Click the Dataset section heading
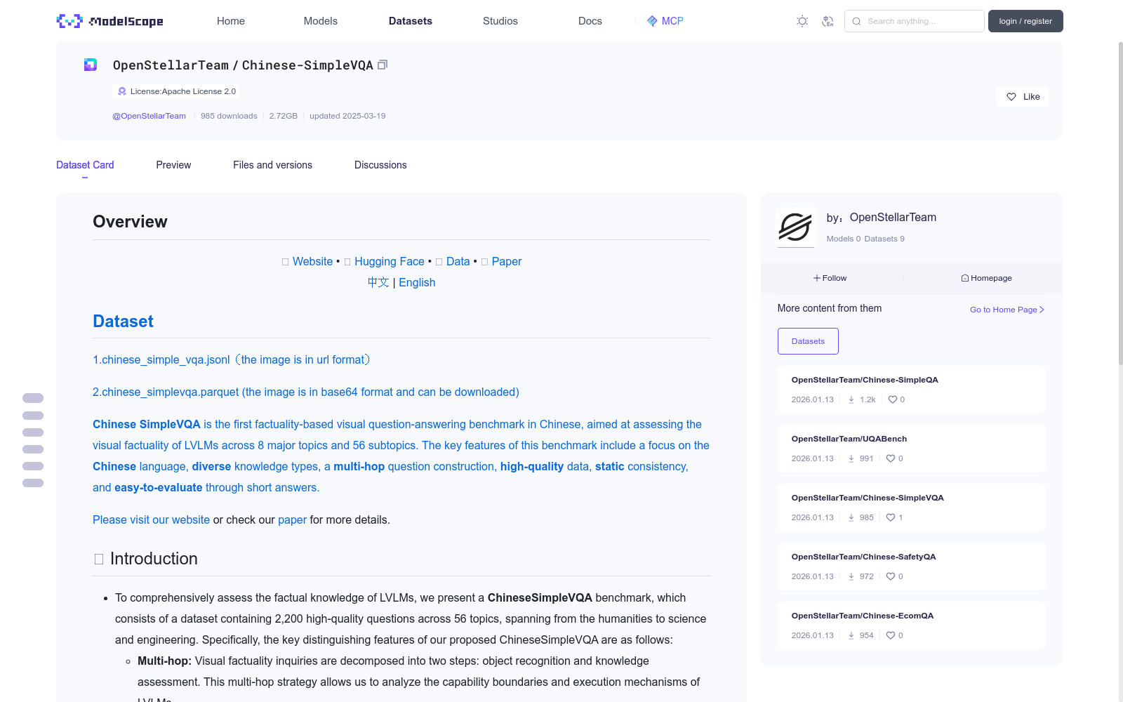Image resolution: width=1123 pixels, height=702 pixels. pos(123,322)
